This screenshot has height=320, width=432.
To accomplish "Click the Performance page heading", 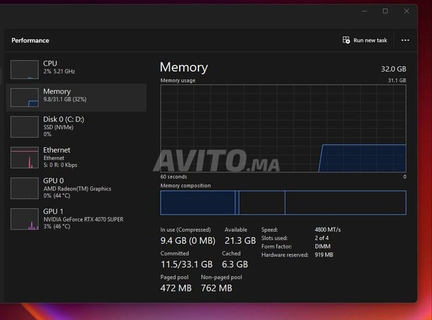I will coord(30,41).
